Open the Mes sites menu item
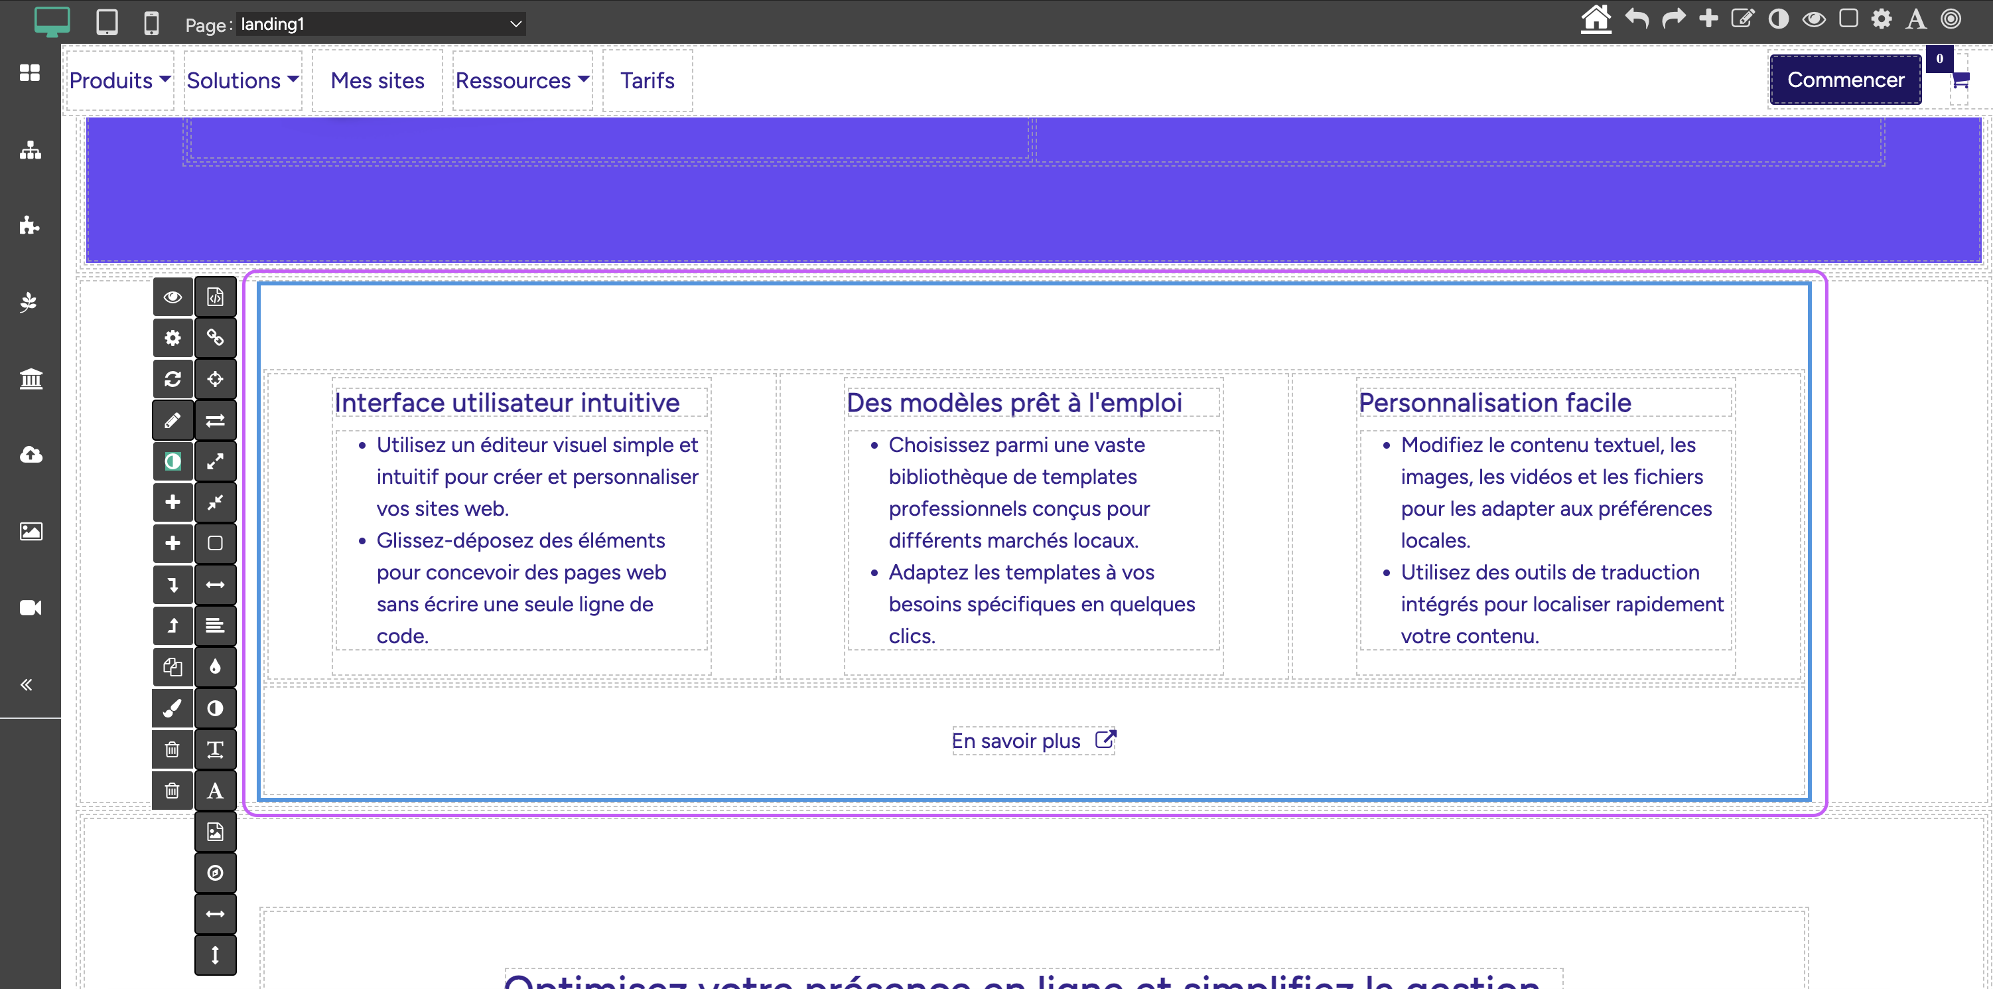The image size is (1993, 989). (x=377, y=80)
